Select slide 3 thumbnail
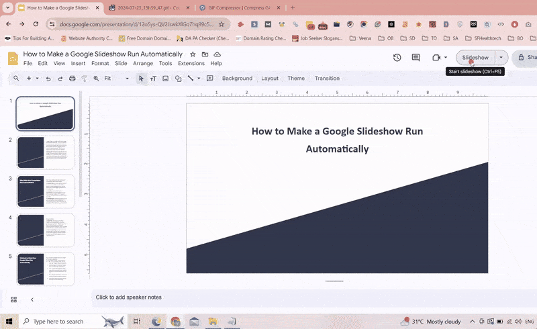The image size is (537, 329). pos(46,191)
